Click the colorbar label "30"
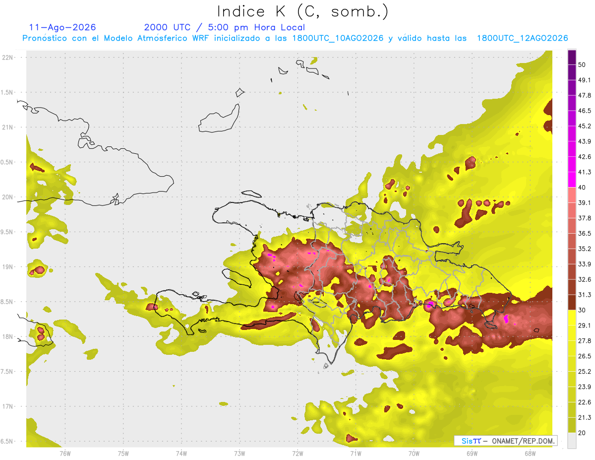This screenshot has height=460, width=595. click(x=582, y=310)
